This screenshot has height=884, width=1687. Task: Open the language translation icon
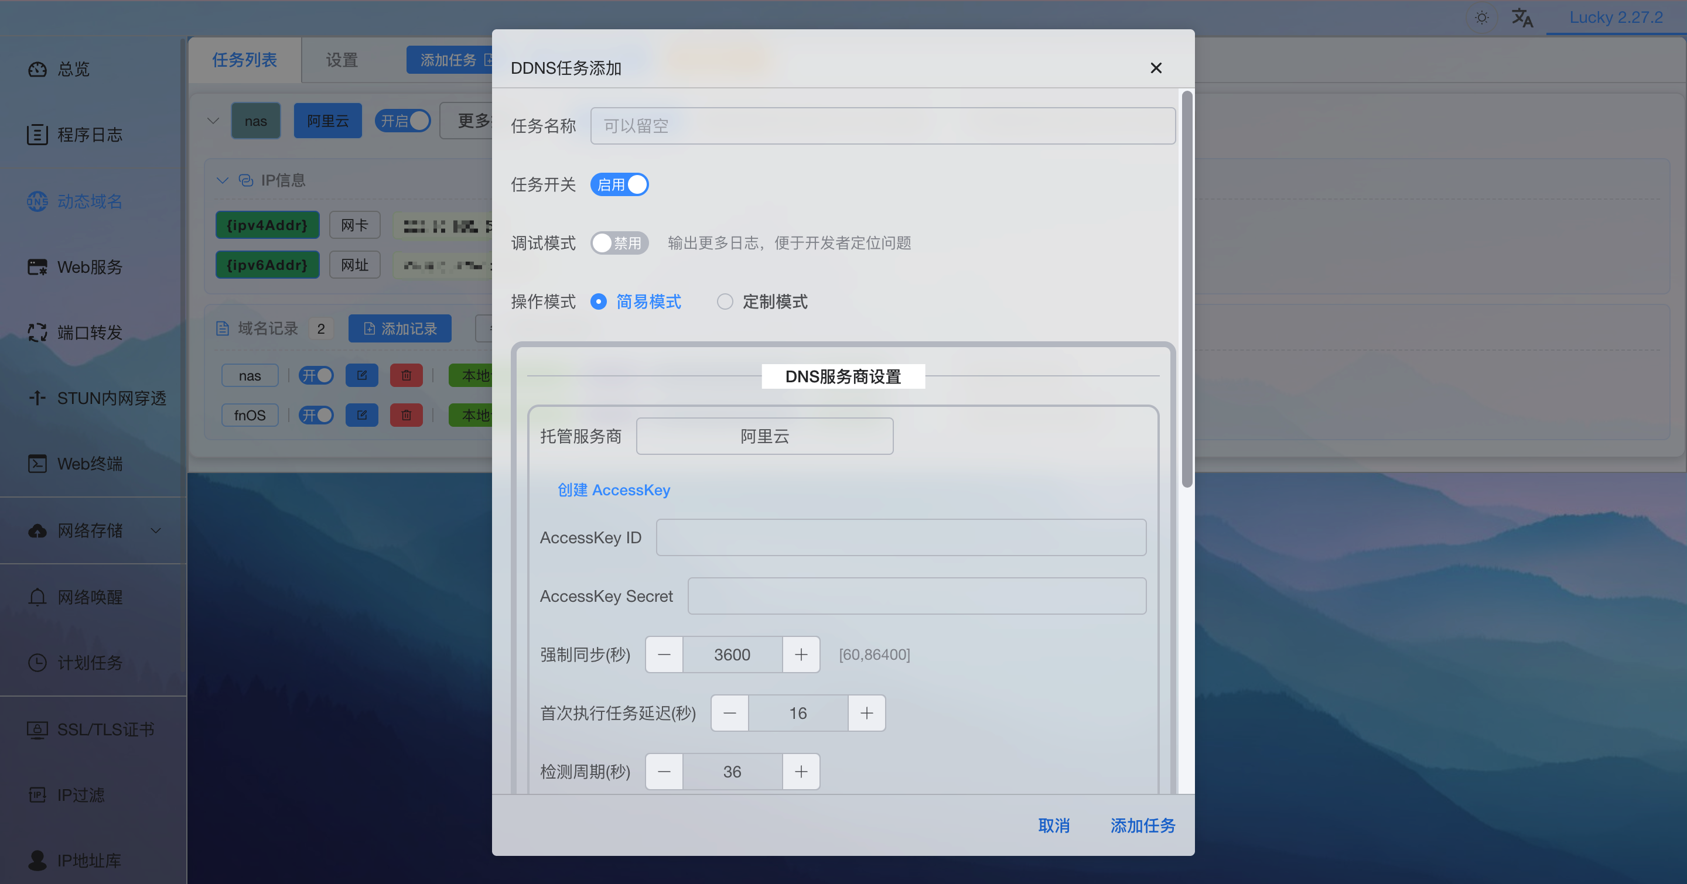click(1522, 18)
